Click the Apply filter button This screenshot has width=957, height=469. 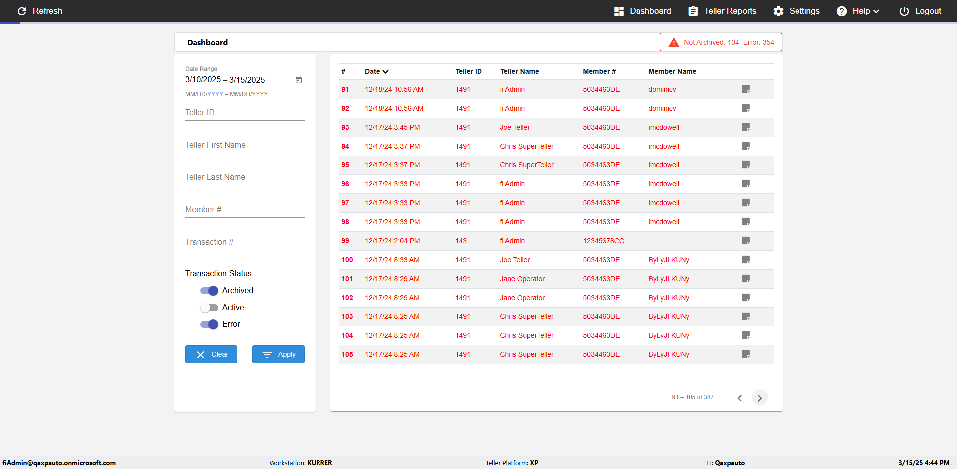(x=278, y=354)
